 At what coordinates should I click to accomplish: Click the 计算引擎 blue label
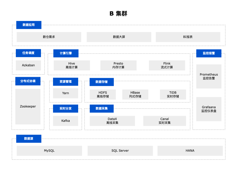click(66, 53)
